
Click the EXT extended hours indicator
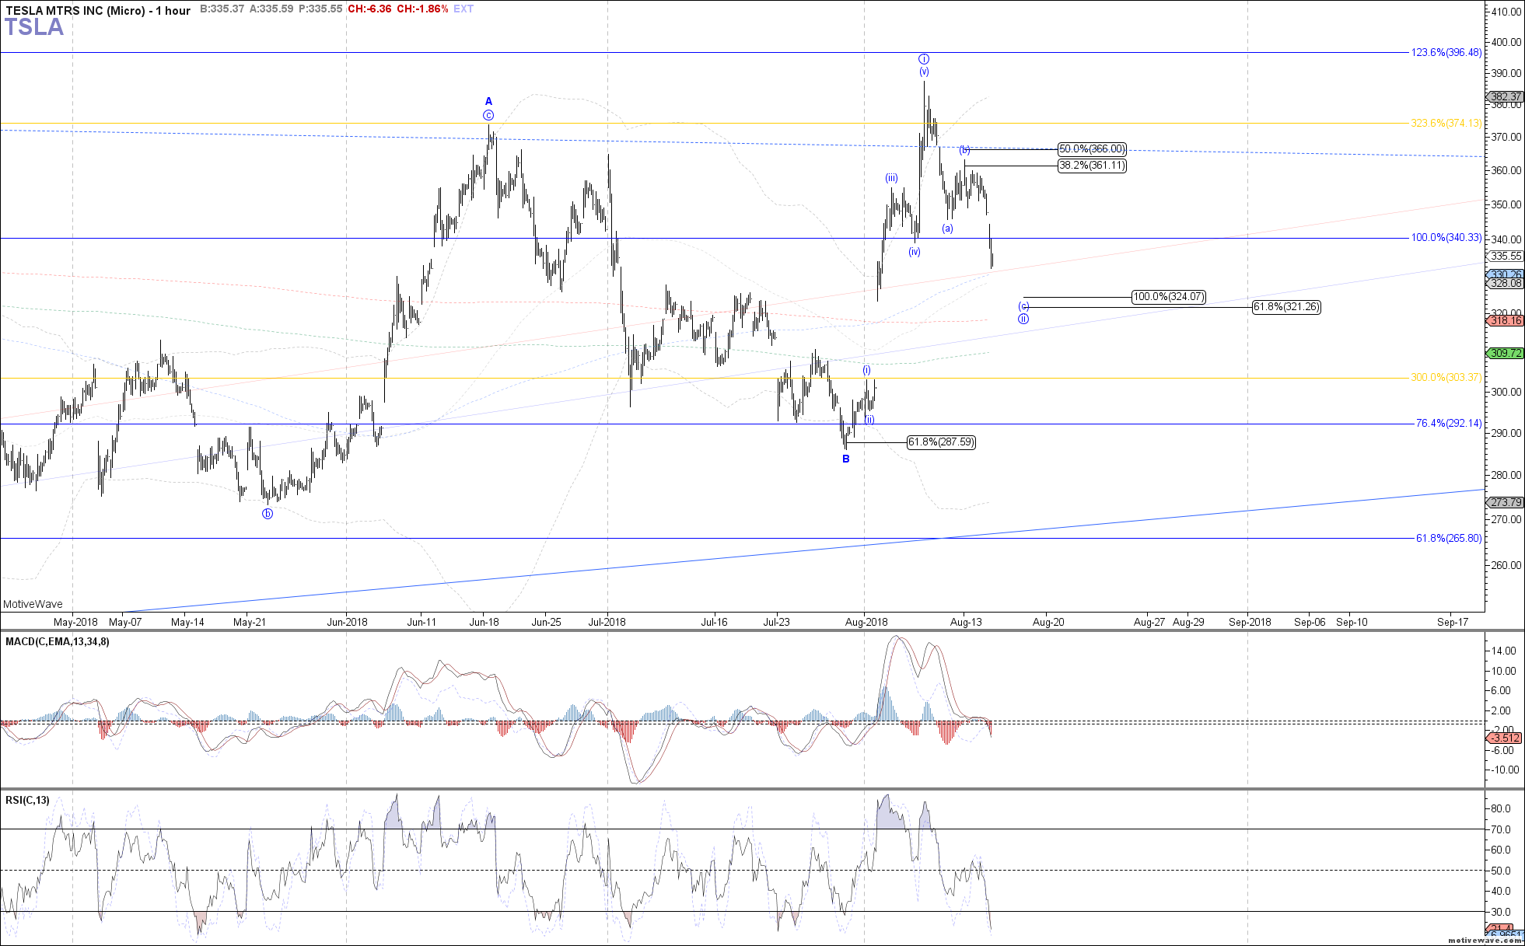pyautogui.click(x=463, y=9)
